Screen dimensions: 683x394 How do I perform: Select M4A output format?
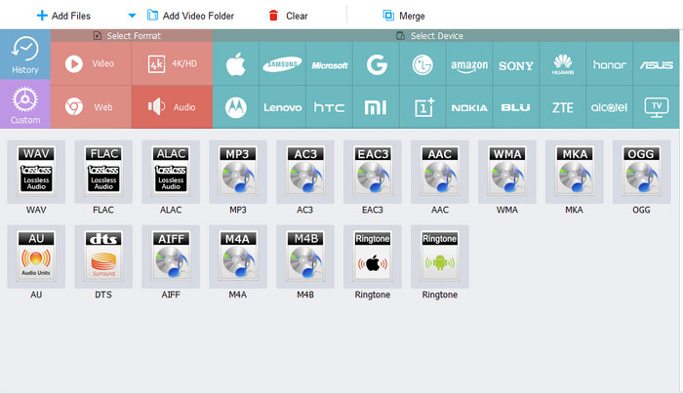(238, 256)
